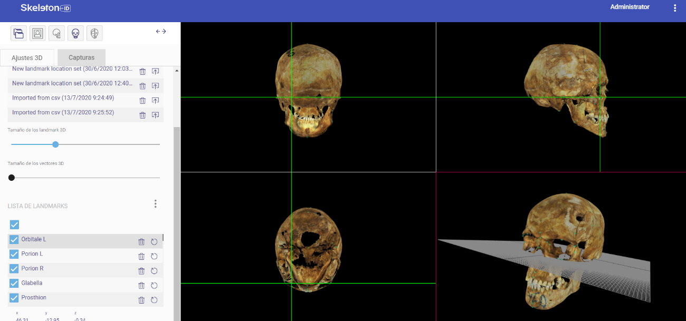The image size is (686, 321).
Task: Open the face-skull overlay tool
Action: point(94,33)
